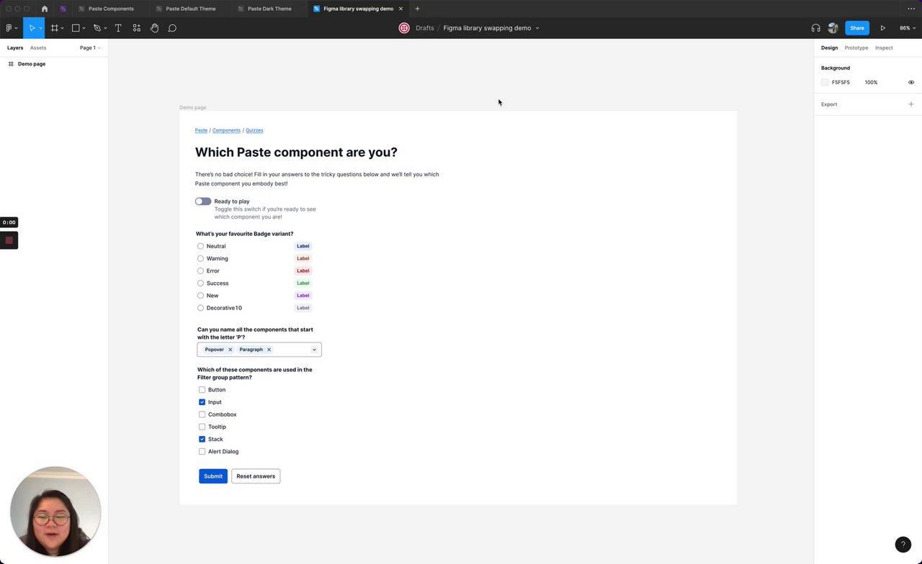
Task: Open the background color swatch F5F5F5
Action: click(825, 82)
